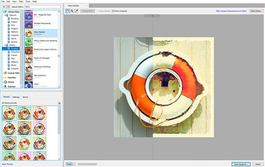
Task: Open the new tab plus button
Action: 91,6
